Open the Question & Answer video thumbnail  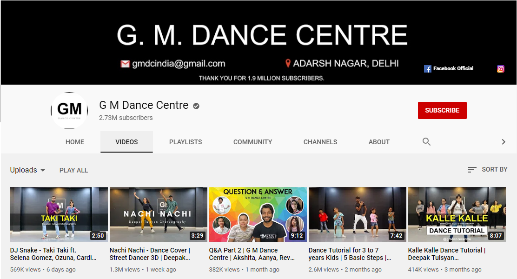click(258, 214)
